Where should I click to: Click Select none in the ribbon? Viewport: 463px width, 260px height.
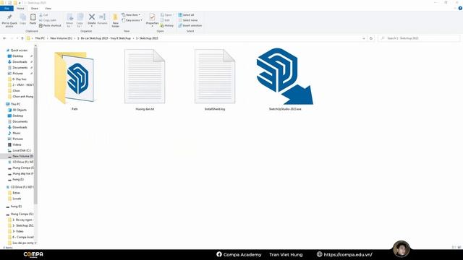pos(188,20)
